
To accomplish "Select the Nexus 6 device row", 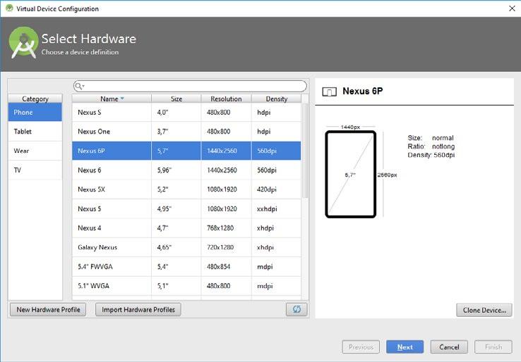I will 186,170.
